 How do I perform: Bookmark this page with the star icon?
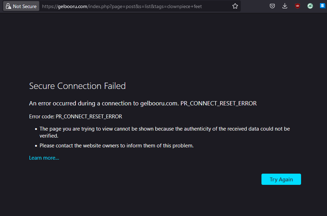click(235, 6)
